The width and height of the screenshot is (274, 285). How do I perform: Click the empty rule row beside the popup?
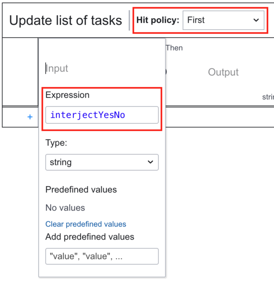click(x=220, y=117)
